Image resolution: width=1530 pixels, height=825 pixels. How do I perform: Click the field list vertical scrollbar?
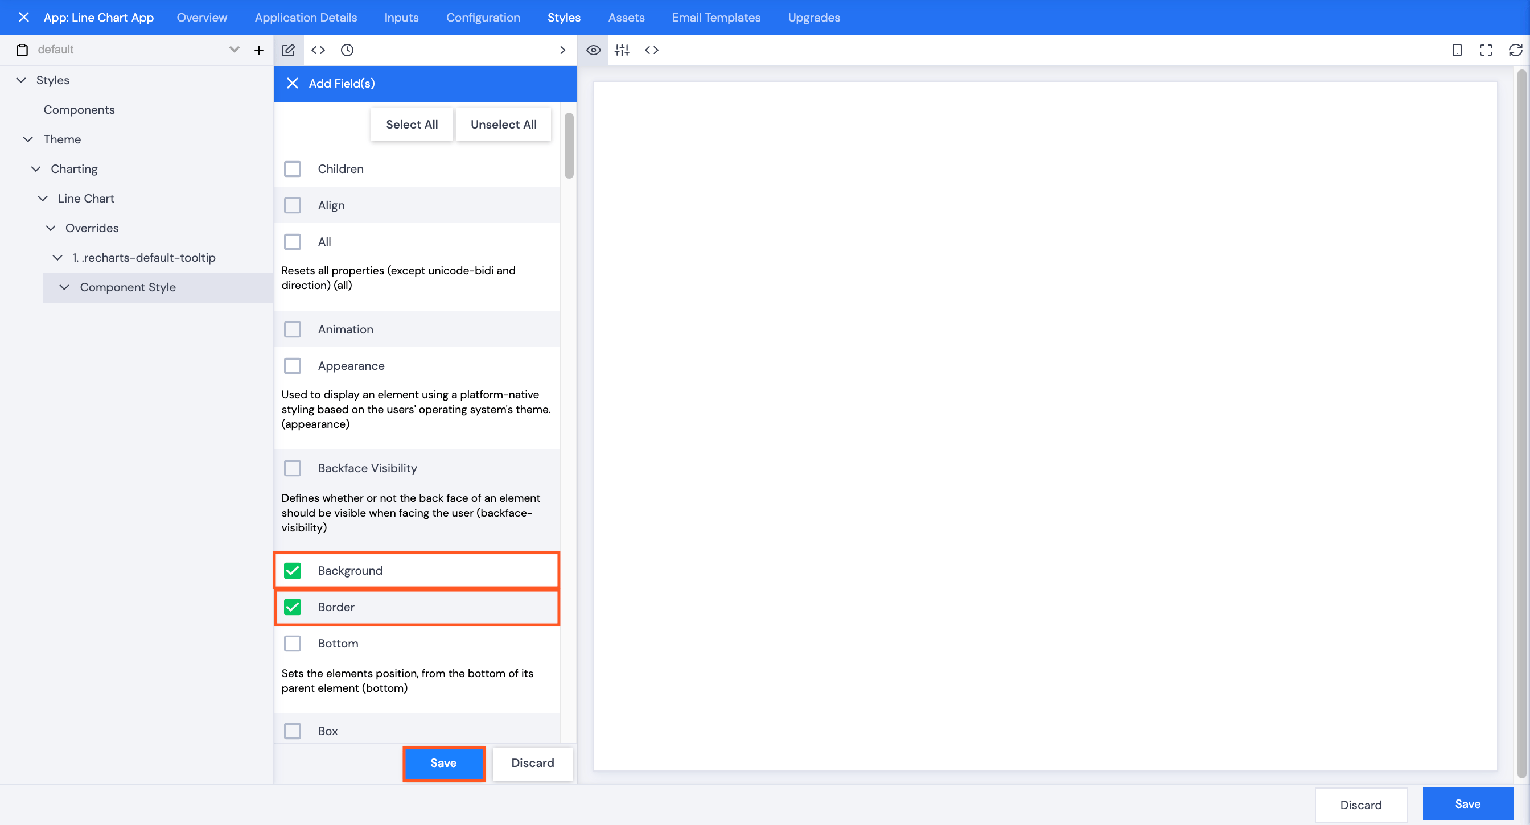click(x=569, y=146)
